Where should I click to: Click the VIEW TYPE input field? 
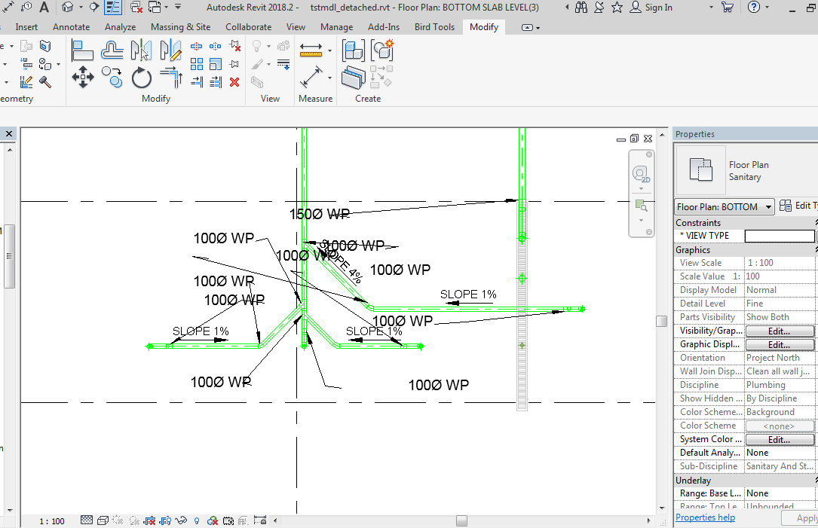coord(780,235)
